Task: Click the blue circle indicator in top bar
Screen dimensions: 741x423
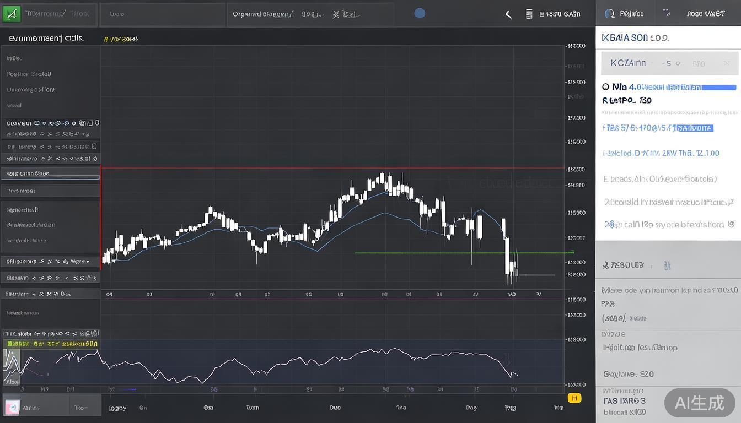Action: click(420, 13)
